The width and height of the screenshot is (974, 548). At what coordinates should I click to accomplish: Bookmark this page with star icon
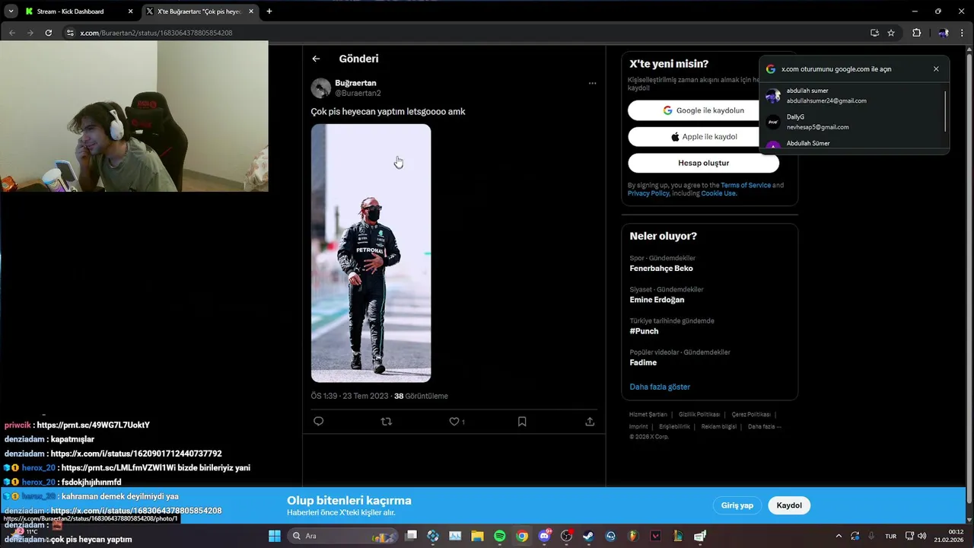point(891,33)
